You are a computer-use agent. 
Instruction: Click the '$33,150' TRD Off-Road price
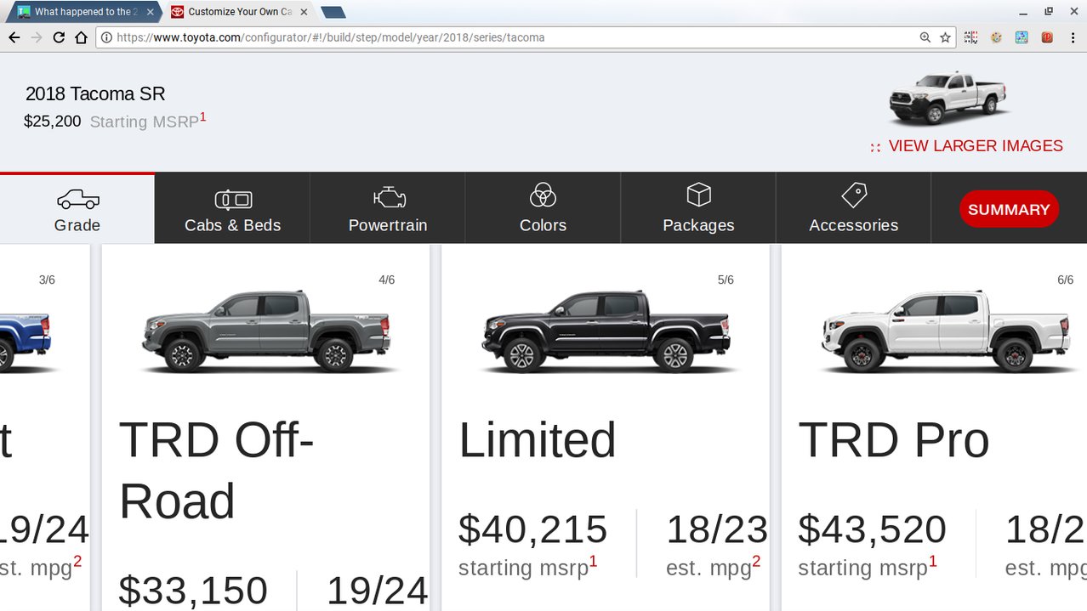193,591
